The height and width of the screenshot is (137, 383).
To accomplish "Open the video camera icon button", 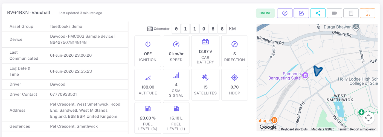I will 334,13.
